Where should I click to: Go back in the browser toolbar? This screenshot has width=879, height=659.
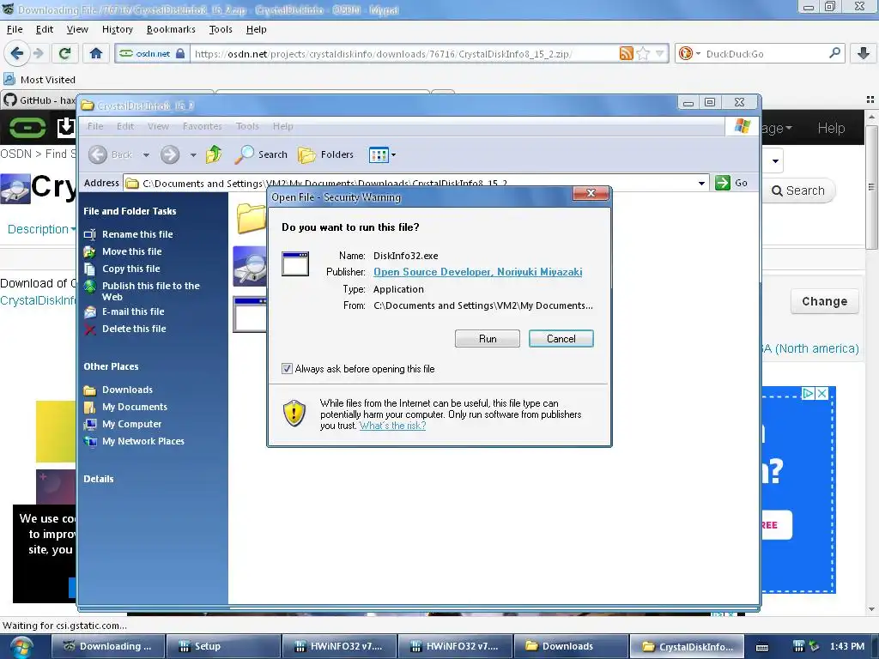pos(16,53)
